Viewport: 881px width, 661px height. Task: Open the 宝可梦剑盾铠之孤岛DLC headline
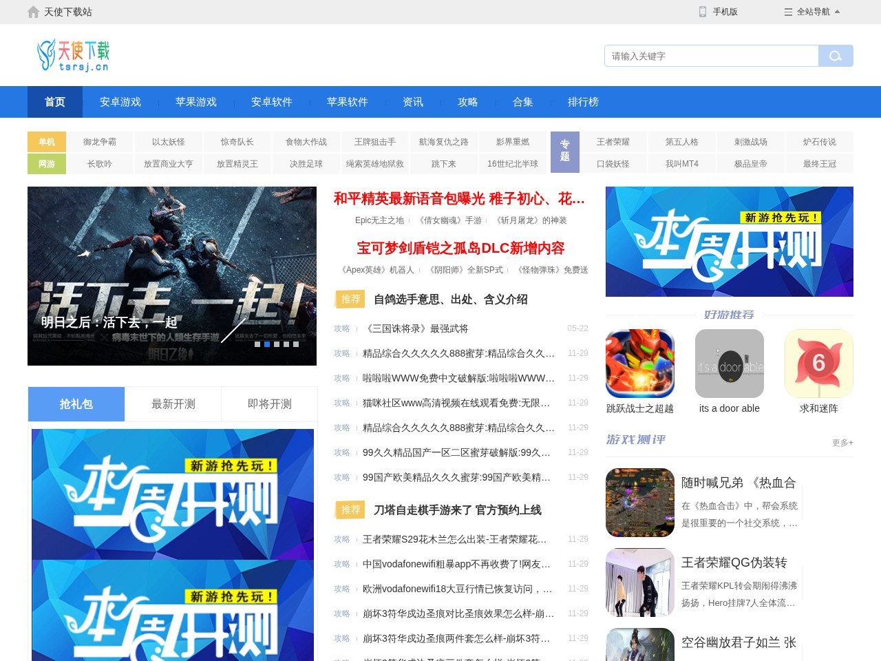(x=460, y=248)
